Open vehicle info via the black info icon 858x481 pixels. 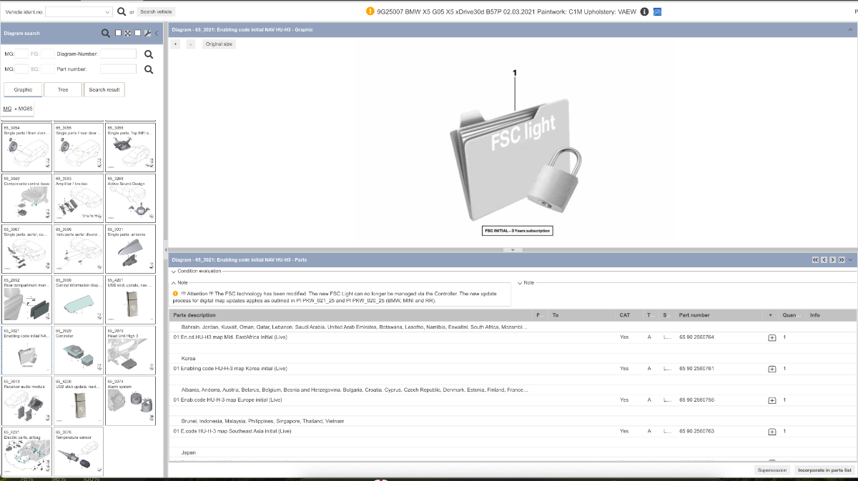tap(644, 12)
